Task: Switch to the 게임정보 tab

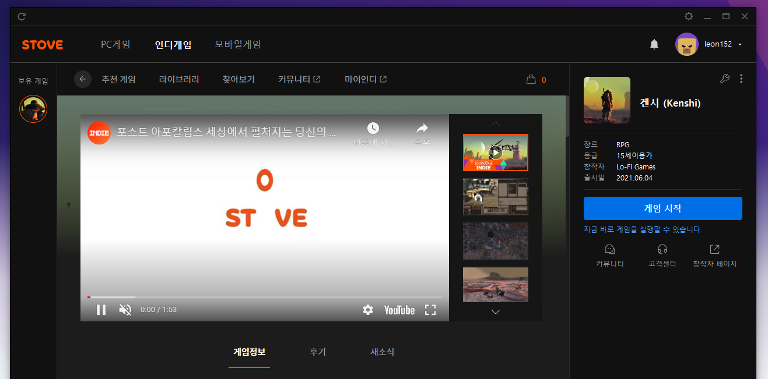Action: (249, 352)
